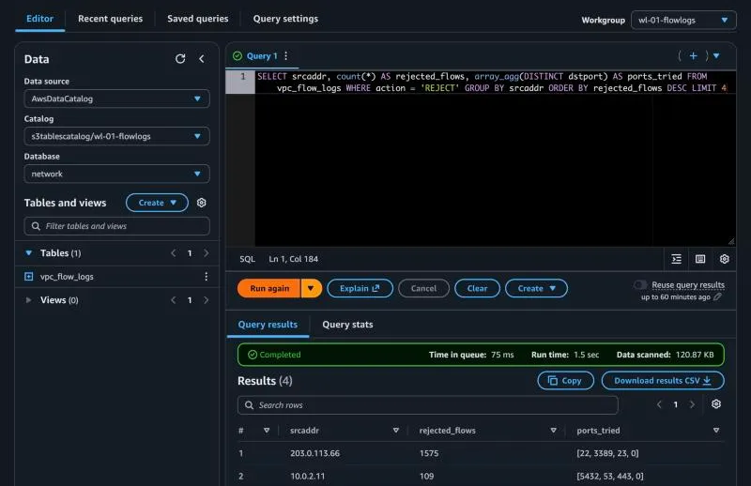Open Catalog dropdown s3tablescatalog
The height and width of the screenshot is (486, 751).
click(116, 136)
